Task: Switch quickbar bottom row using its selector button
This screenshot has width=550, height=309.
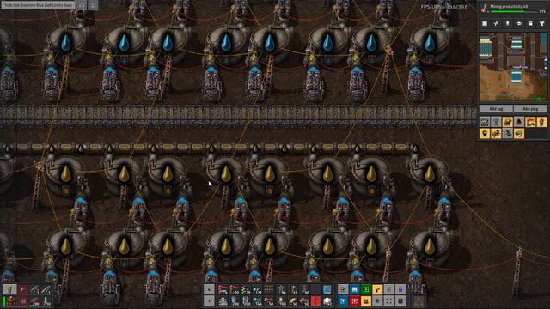Action: pyautogui.click(x=209, y=301)
